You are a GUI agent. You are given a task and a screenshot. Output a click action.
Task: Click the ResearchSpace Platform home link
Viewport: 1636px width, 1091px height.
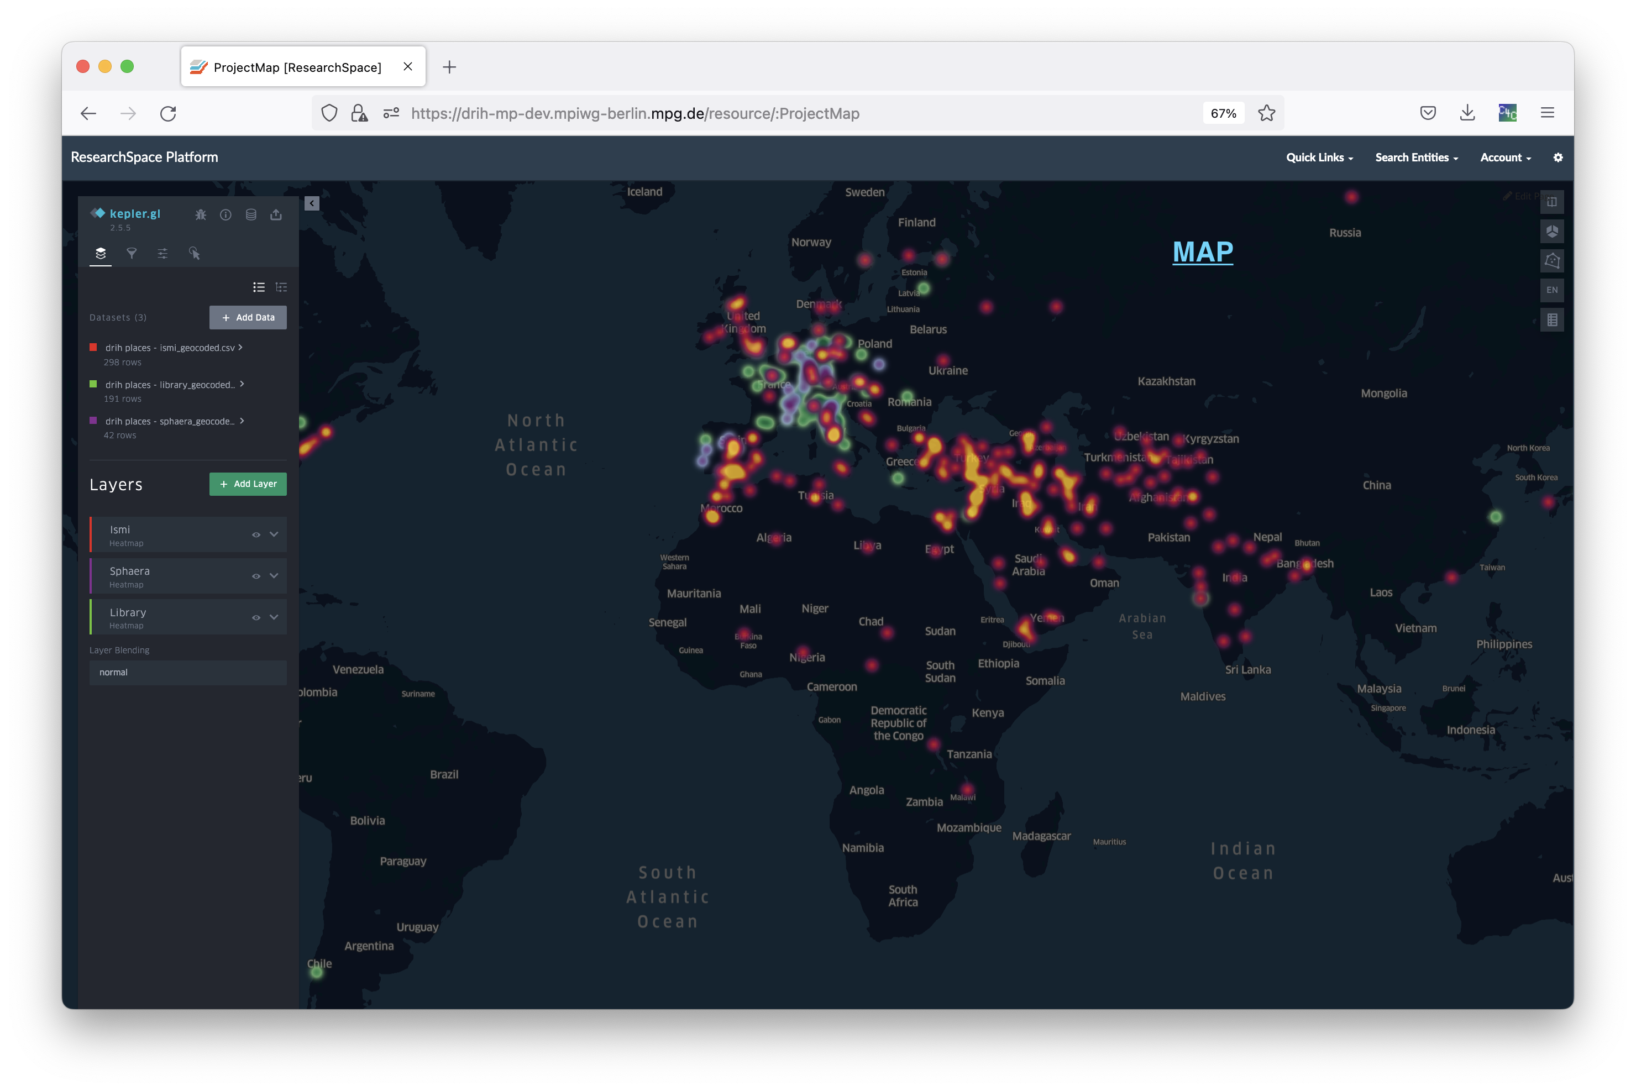click(x=145, y=158)
